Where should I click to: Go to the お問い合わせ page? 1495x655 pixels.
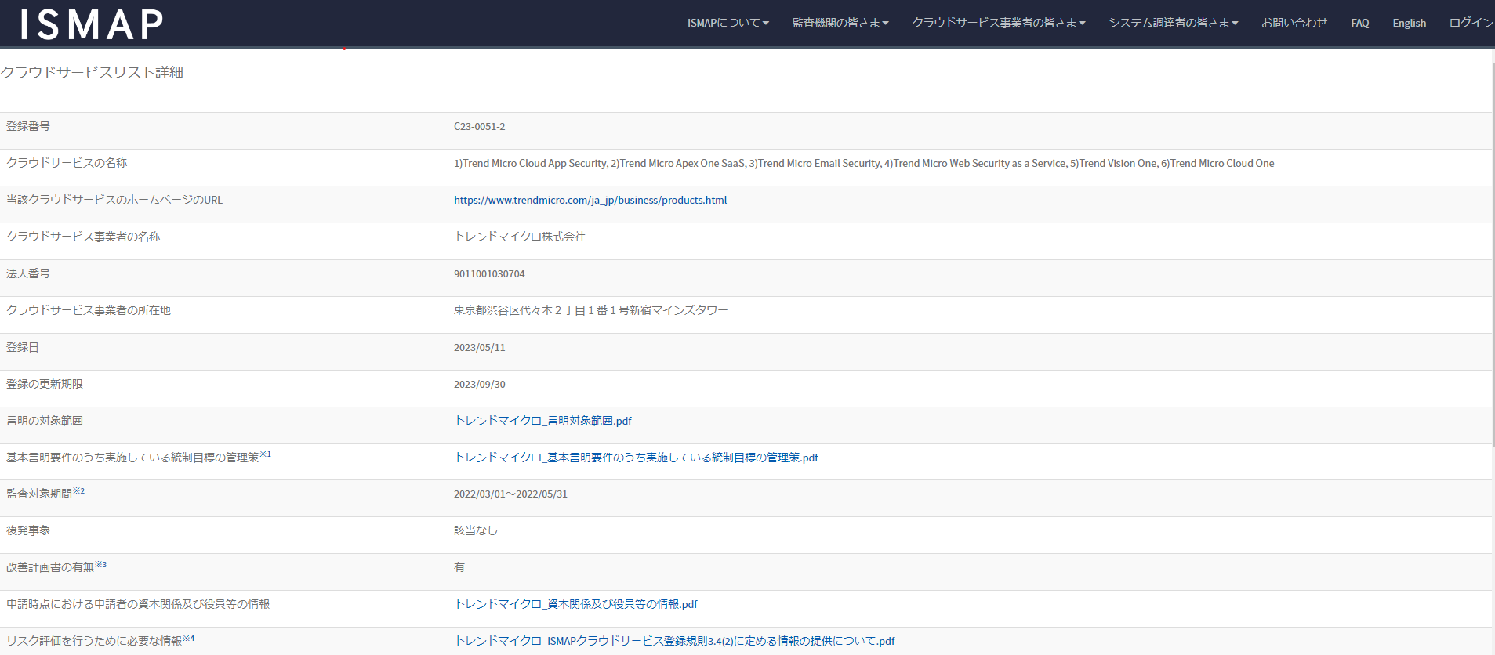click(1294, 23)
